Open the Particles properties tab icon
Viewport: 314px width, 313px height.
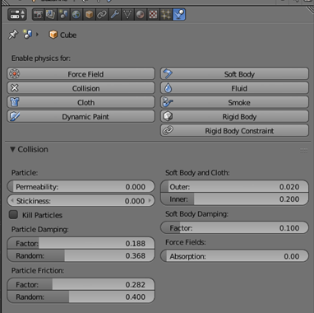166,15
